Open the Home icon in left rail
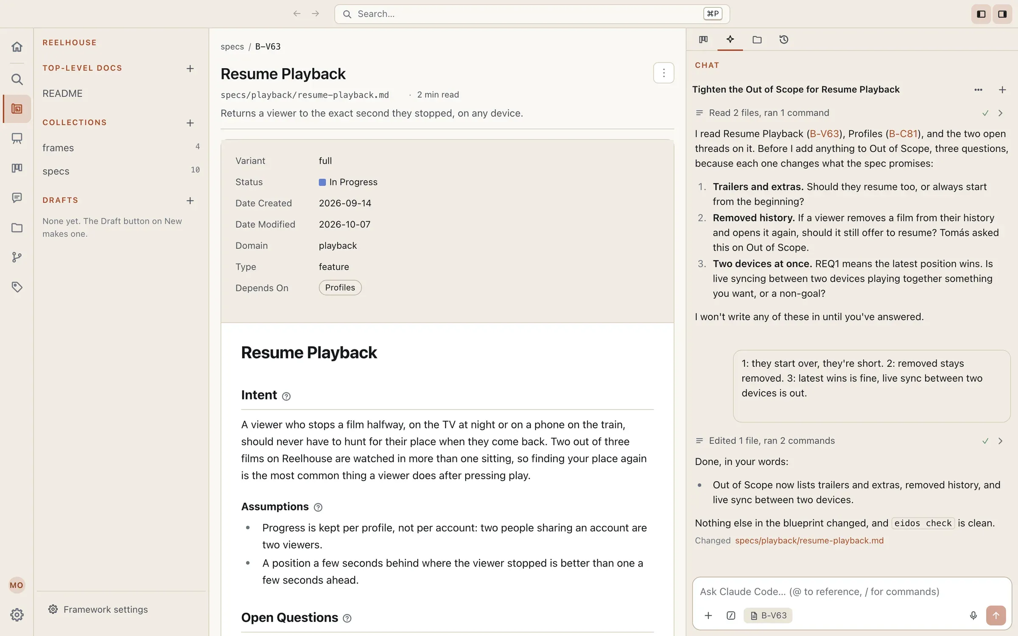 point(17,47)
